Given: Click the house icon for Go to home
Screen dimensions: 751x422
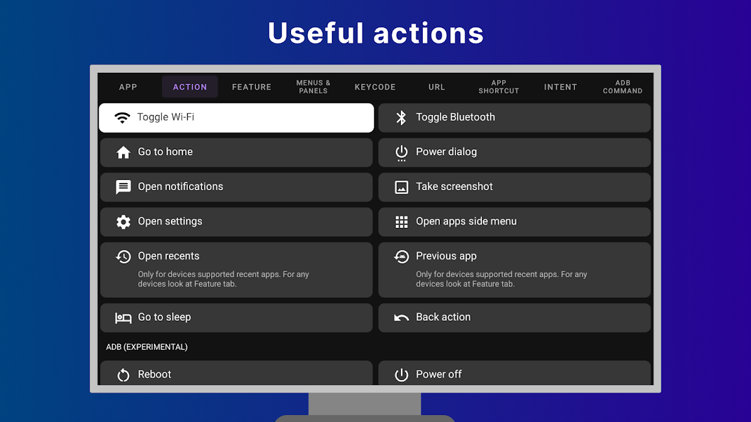Looking at the screenshot, I should [123, 153].
